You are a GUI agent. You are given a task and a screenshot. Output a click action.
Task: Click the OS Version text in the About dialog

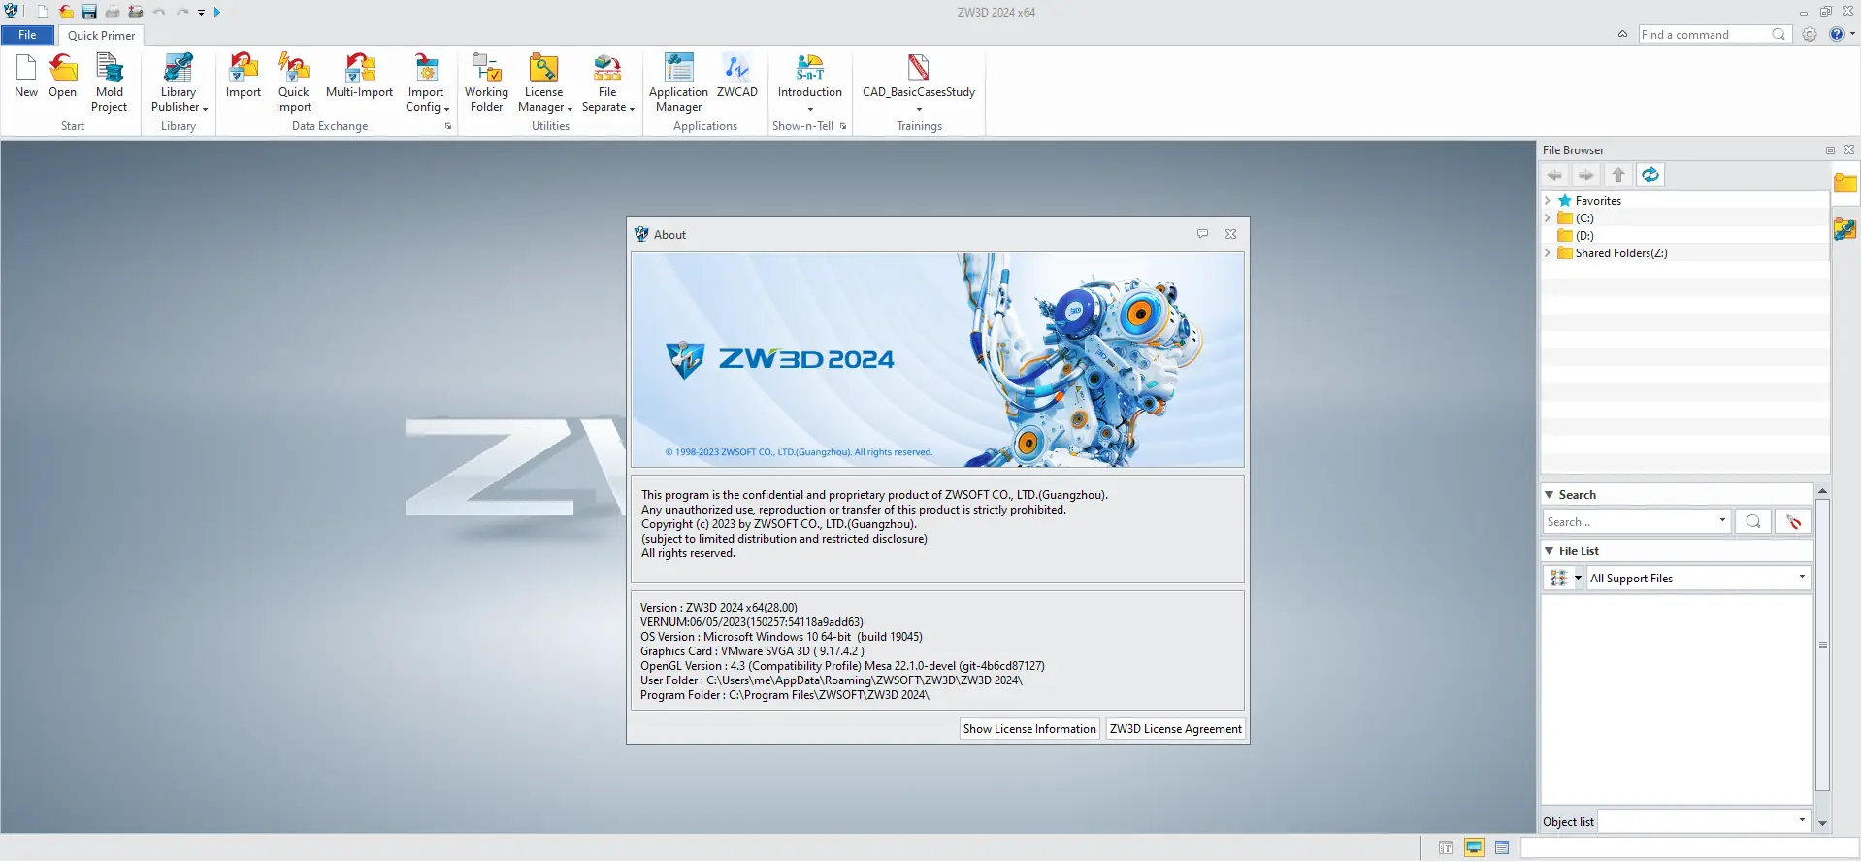click(x=781, y=637)
